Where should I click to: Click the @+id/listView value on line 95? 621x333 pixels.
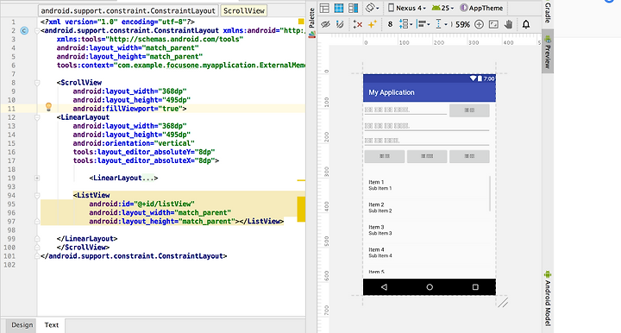(x=164, y=204)
